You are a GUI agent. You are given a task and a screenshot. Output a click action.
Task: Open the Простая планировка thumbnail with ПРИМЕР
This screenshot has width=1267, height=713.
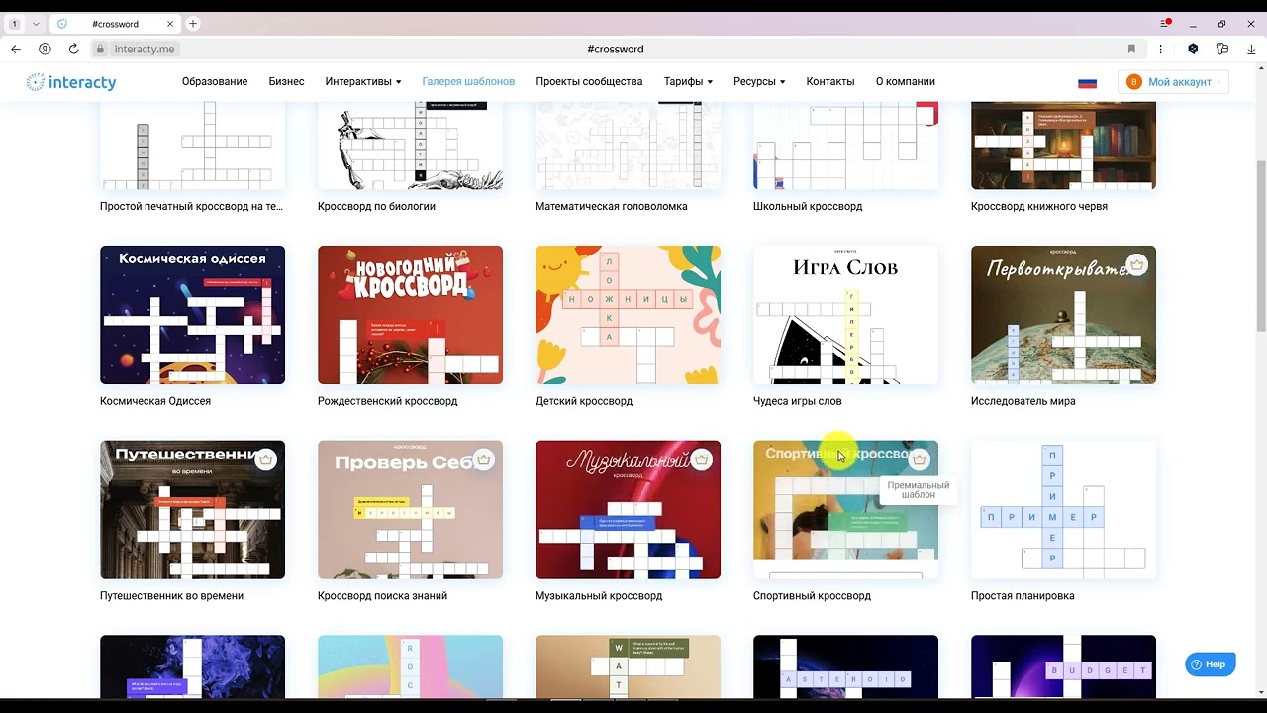pos(1063,510)
